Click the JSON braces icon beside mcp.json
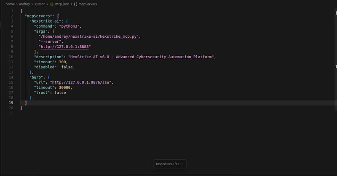This screenshot has width=337, height=176. pos(51,4)
